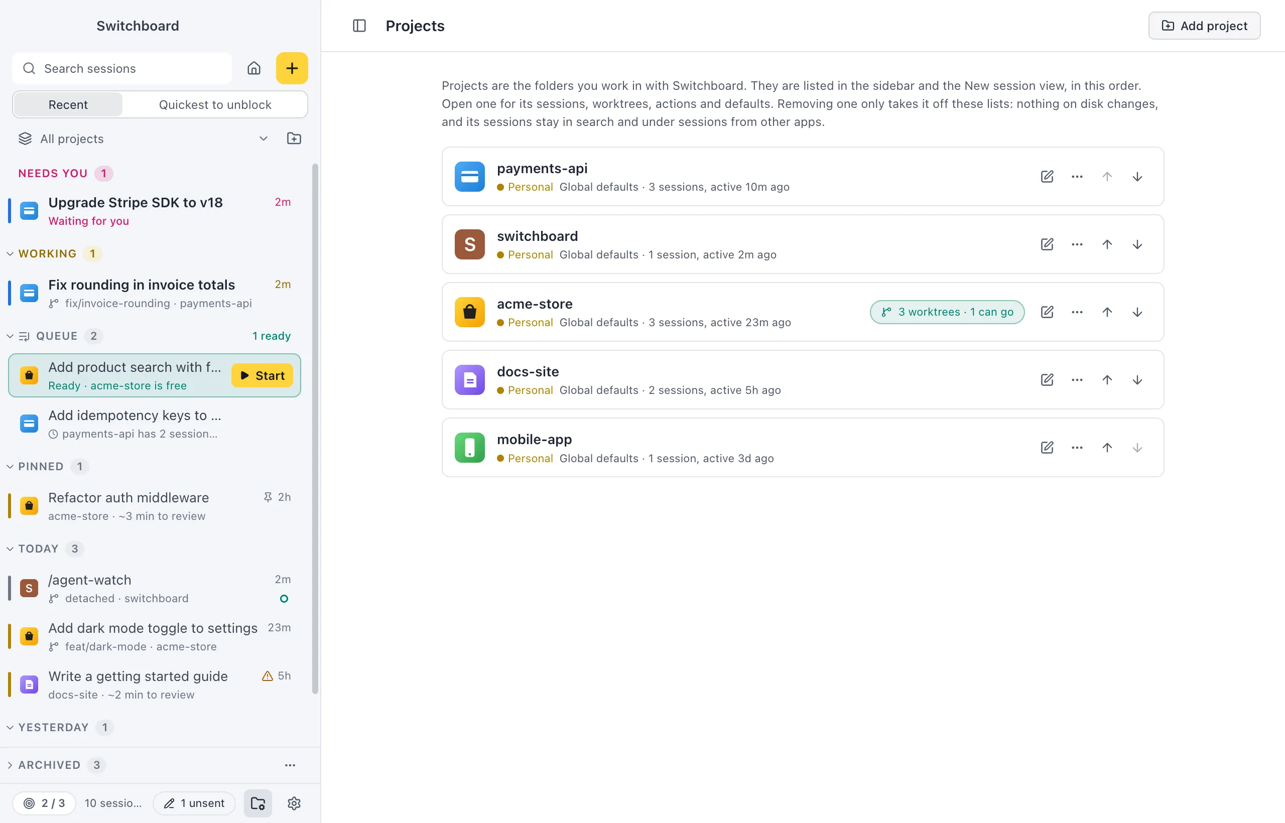The height and width of the screenshot is (823, 1285).
Task: Collapse the Today section
Action: (x=10, y=549)
